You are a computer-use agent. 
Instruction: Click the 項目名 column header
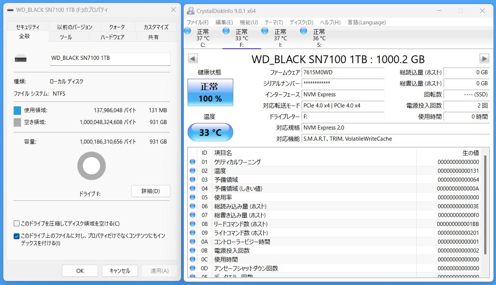pos(314,152)
